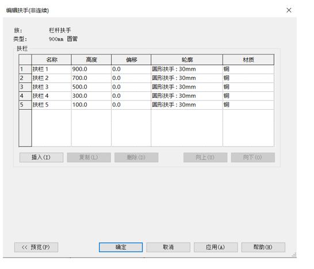Click the name cell 扶栏 1
The height and width of the screenshot is (269, 314).
(x=51, y=69)
